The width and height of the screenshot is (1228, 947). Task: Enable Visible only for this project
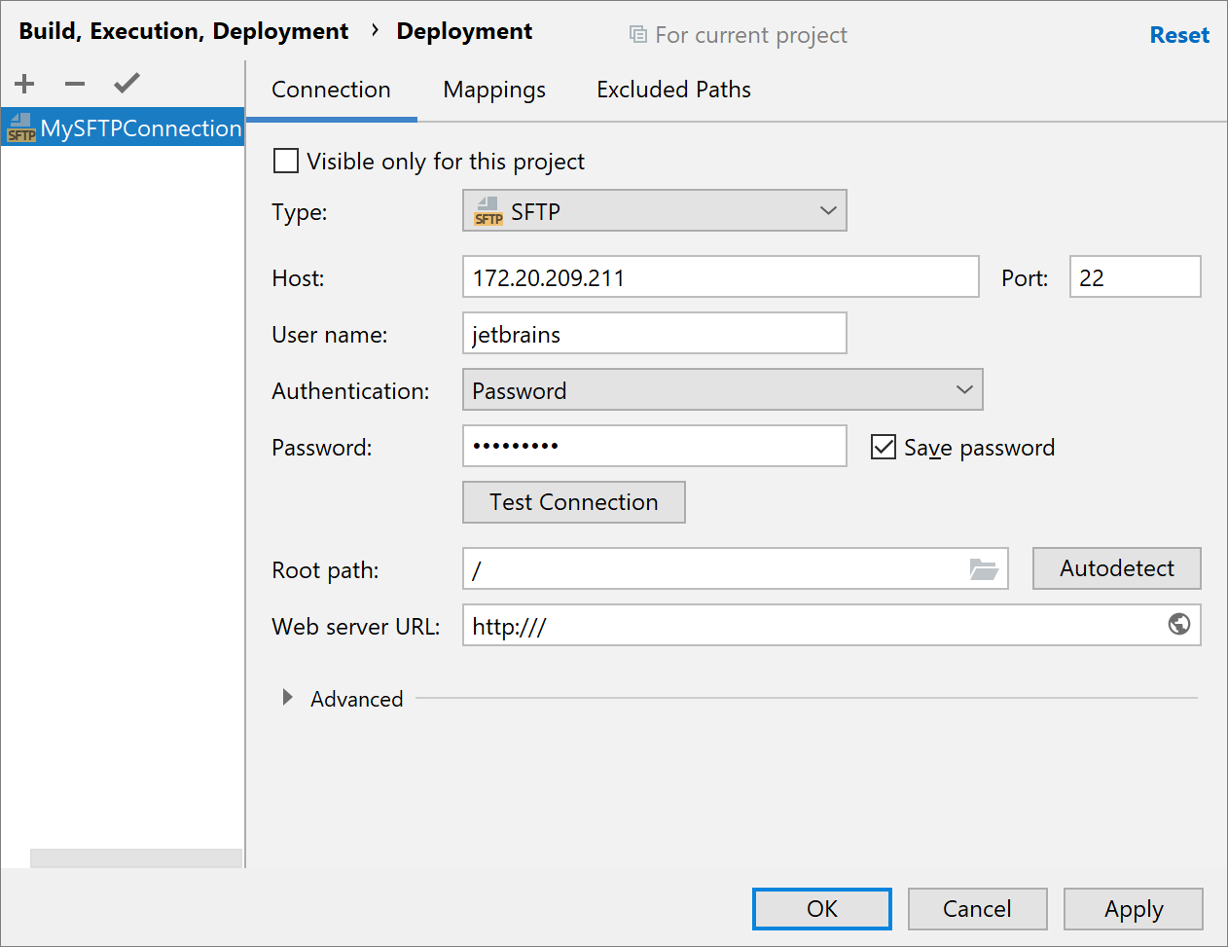(285, 161)
